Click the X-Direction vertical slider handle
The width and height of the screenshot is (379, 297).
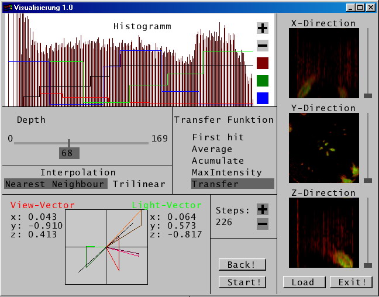click(x=368, y=96)
